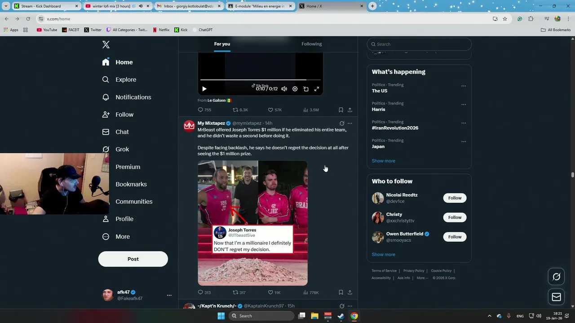Show more in Who to follow

click(x=383, y=254)
